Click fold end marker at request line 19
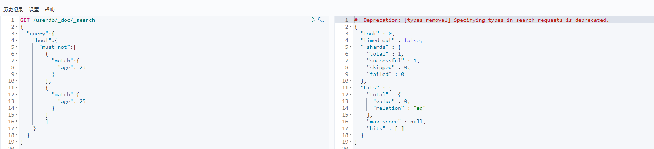654x149 pixels. pos(16,142)
